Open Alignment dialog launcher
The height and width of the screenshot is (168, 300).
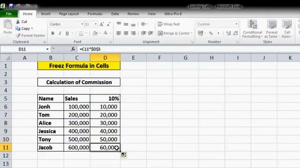point(192,42)
